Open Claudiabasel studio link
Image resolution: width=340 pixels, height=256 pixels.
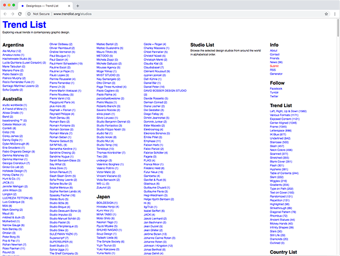153,67
